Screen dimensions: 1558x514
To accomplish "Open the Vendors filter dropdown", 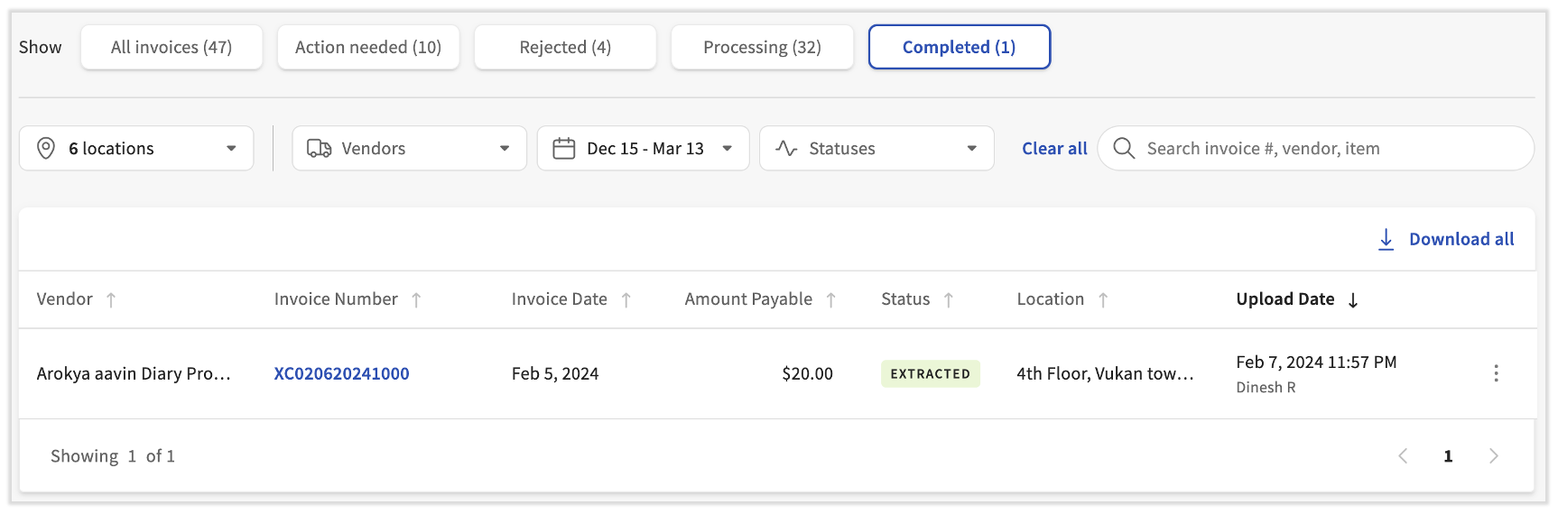I will pos(409,149).
